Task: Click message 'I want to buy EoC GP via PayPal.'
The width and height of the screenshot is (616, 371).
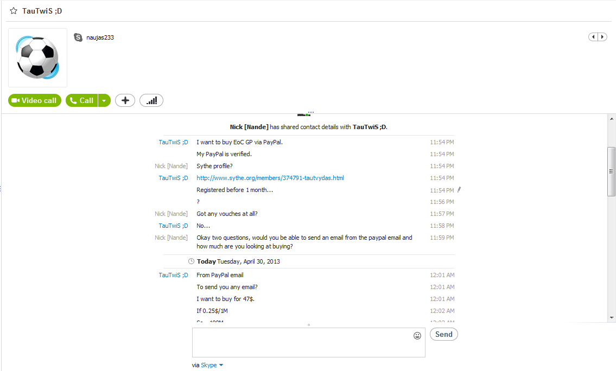Action: (x=240, y=142)
